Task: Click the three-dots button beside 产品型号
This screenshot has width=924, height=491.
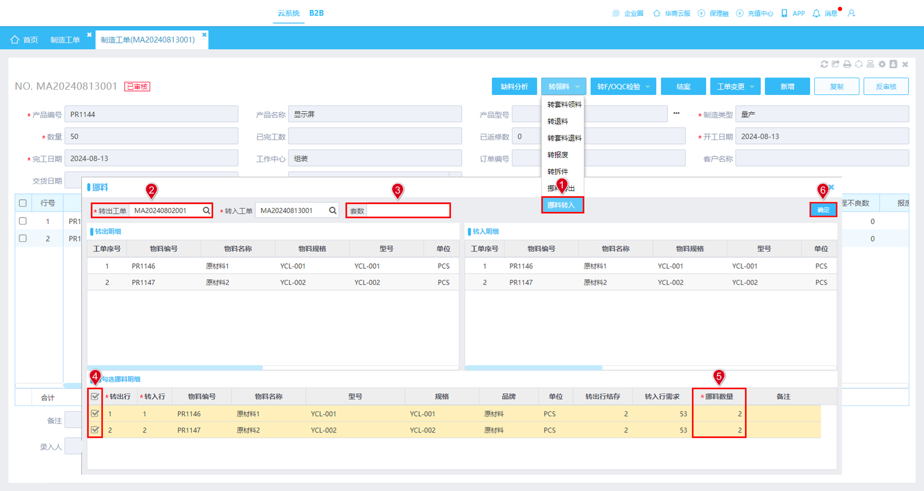Action: 677,114
